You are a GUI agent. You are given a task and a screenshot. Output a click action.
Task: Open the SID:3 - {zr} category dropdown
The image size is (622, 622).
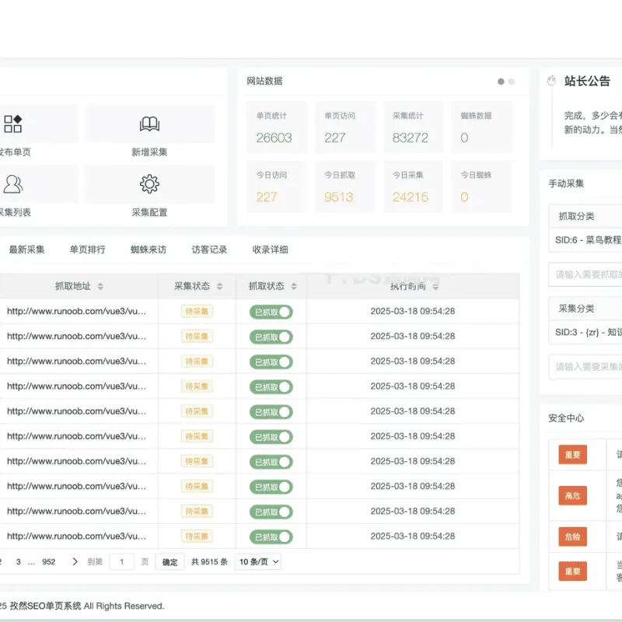(x=585, y=333)
